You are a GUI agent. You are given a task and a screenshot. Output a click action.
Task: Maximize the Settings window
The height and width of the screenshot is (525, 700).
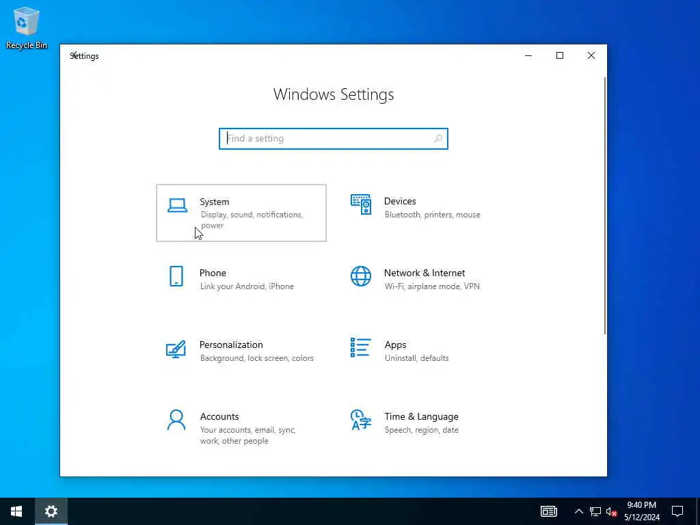(560, 55)
